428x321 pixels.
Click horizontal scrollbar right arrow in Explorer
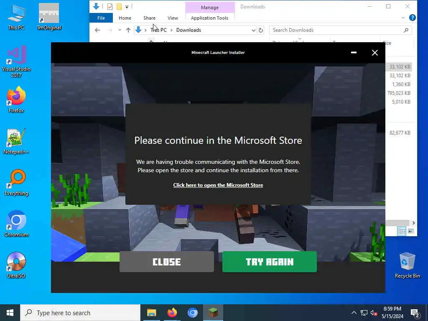coord(413,223)
